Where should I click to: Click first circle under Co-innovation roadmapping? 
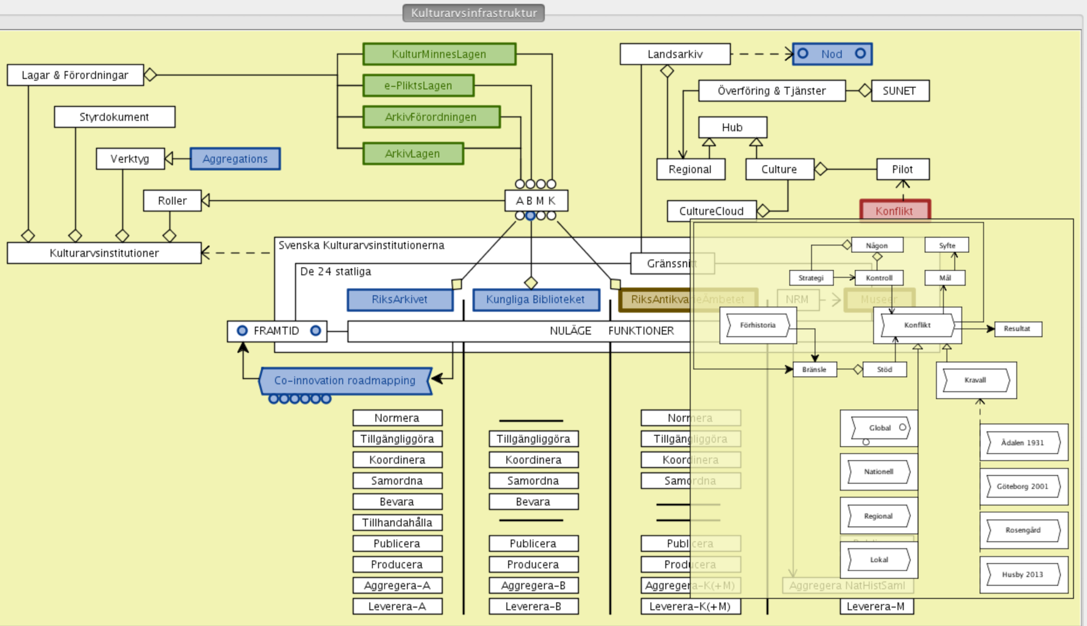(273, 399)
